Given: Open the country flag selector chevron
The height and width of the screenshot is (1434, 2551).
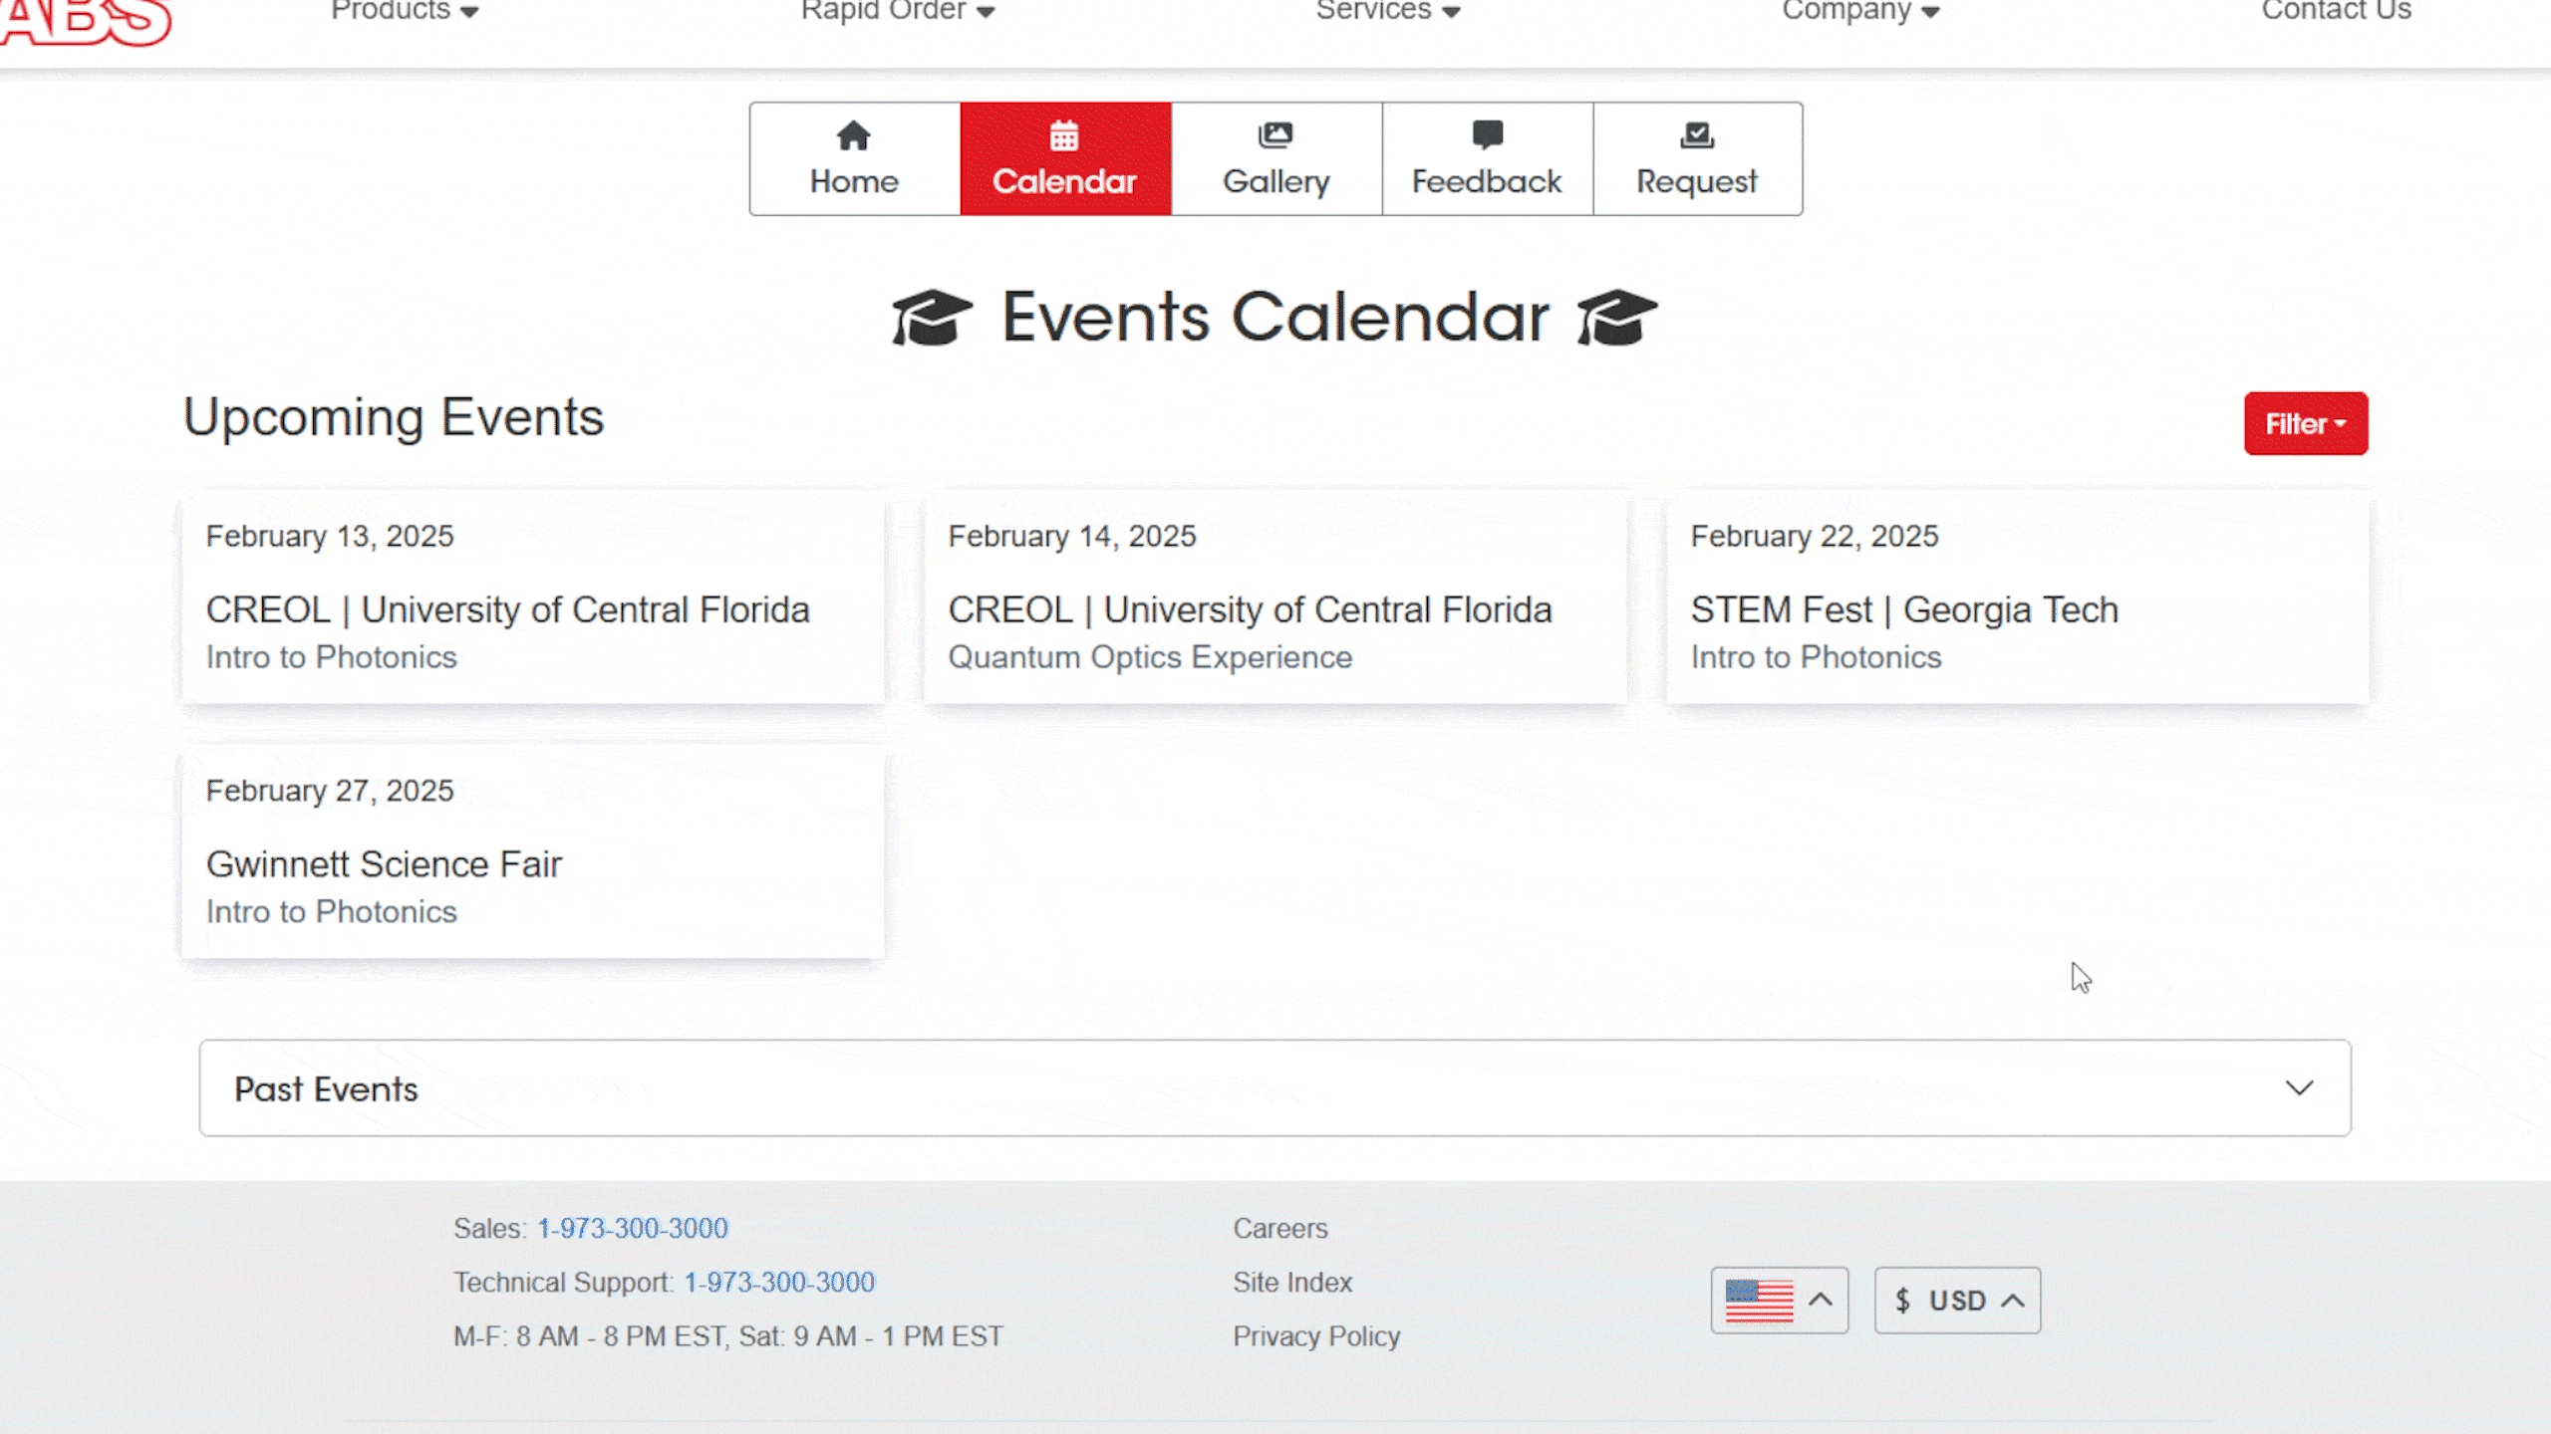Looking at the screenshot, I should click(1821, 1300).
